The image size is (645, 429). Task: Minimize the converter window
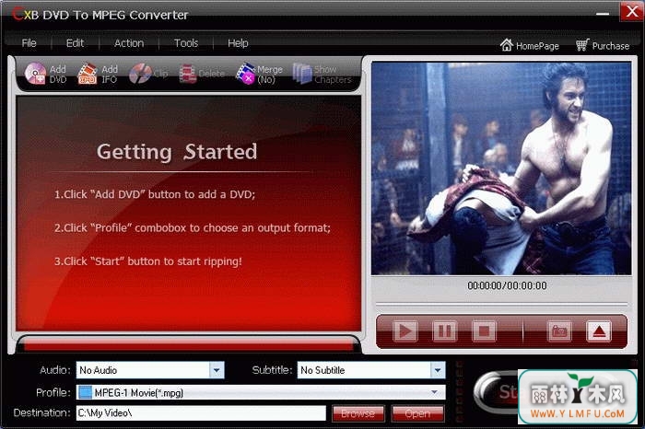tap(603, 14)
